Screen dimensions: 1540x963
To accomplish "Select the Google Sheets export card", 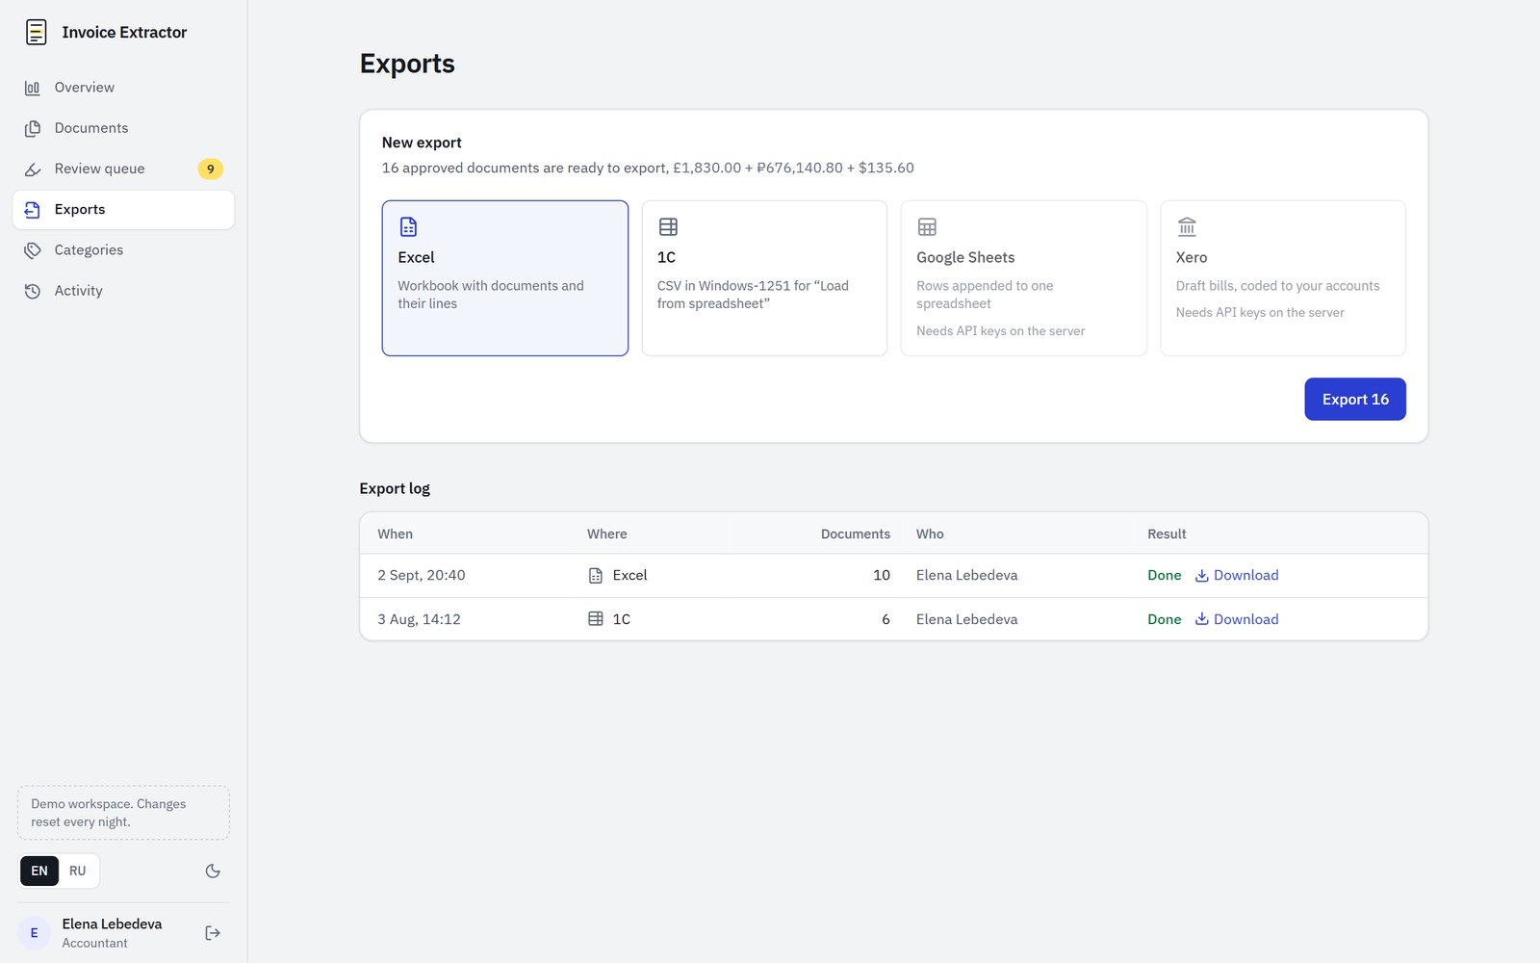I will tap(1023, 278).
